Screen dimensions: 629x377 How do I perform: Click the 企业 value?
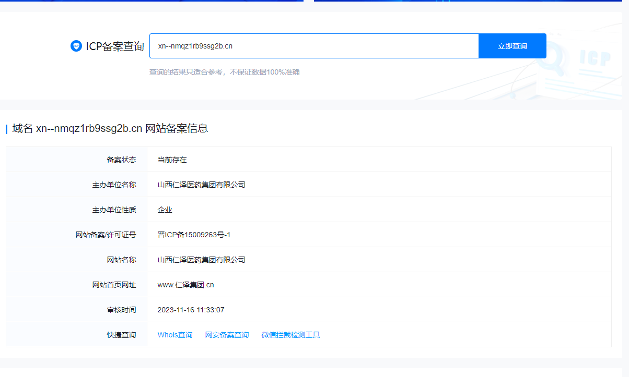(x=165, y=210)
